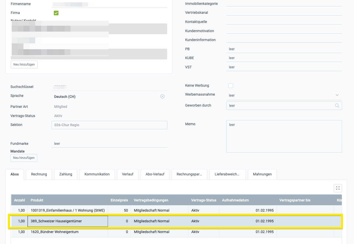Sort by the Einzelpreis column header
Viewport: 354px width, 244px height.
[x=119, y=200]
